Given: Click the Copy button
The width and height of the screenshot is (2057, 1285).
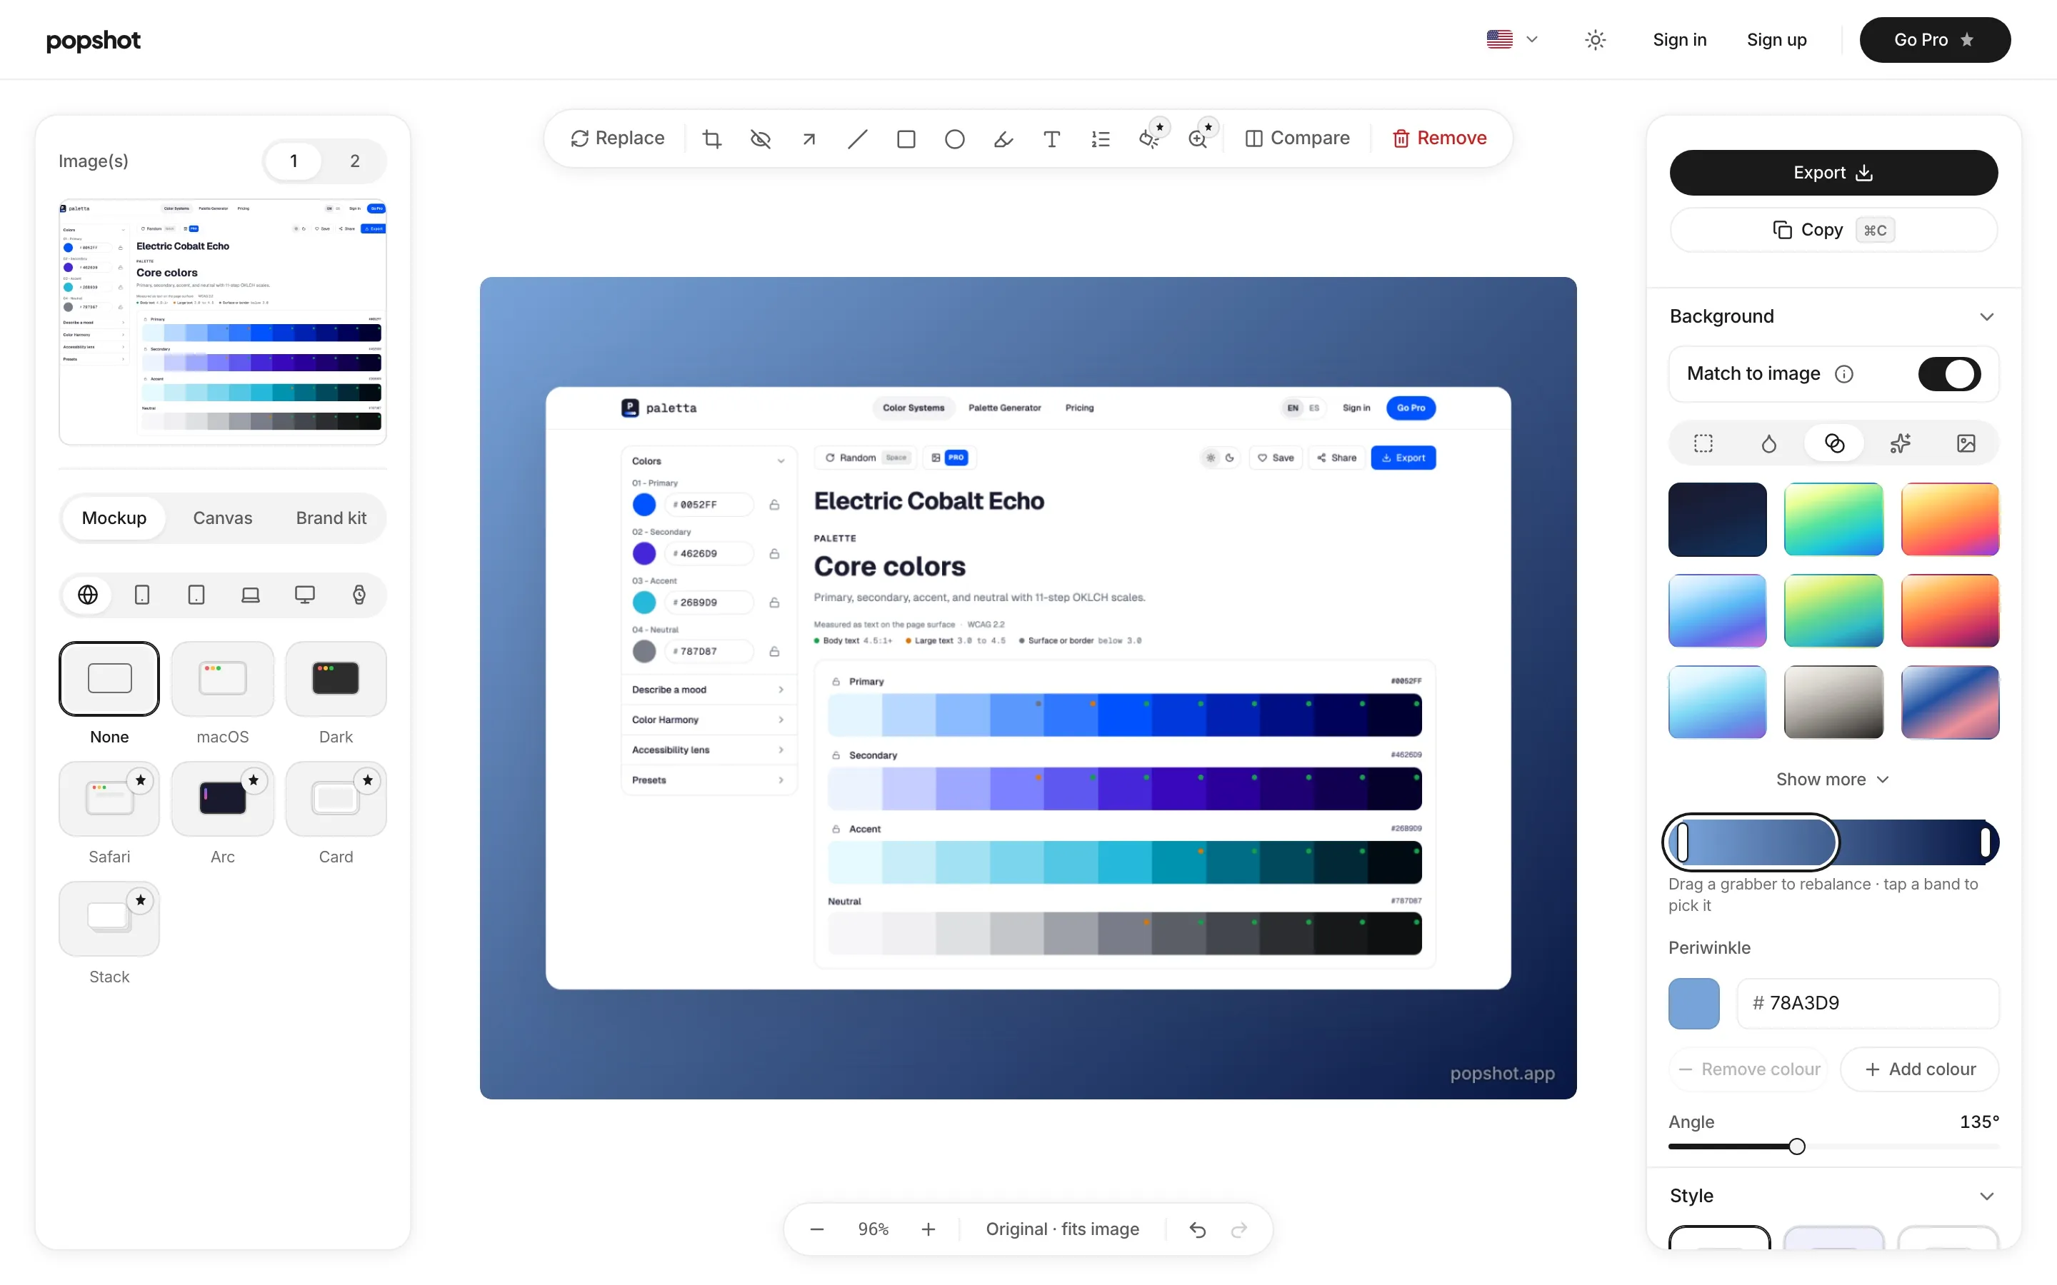Looking at the screenshot, I should click(x=1833, y=231).
